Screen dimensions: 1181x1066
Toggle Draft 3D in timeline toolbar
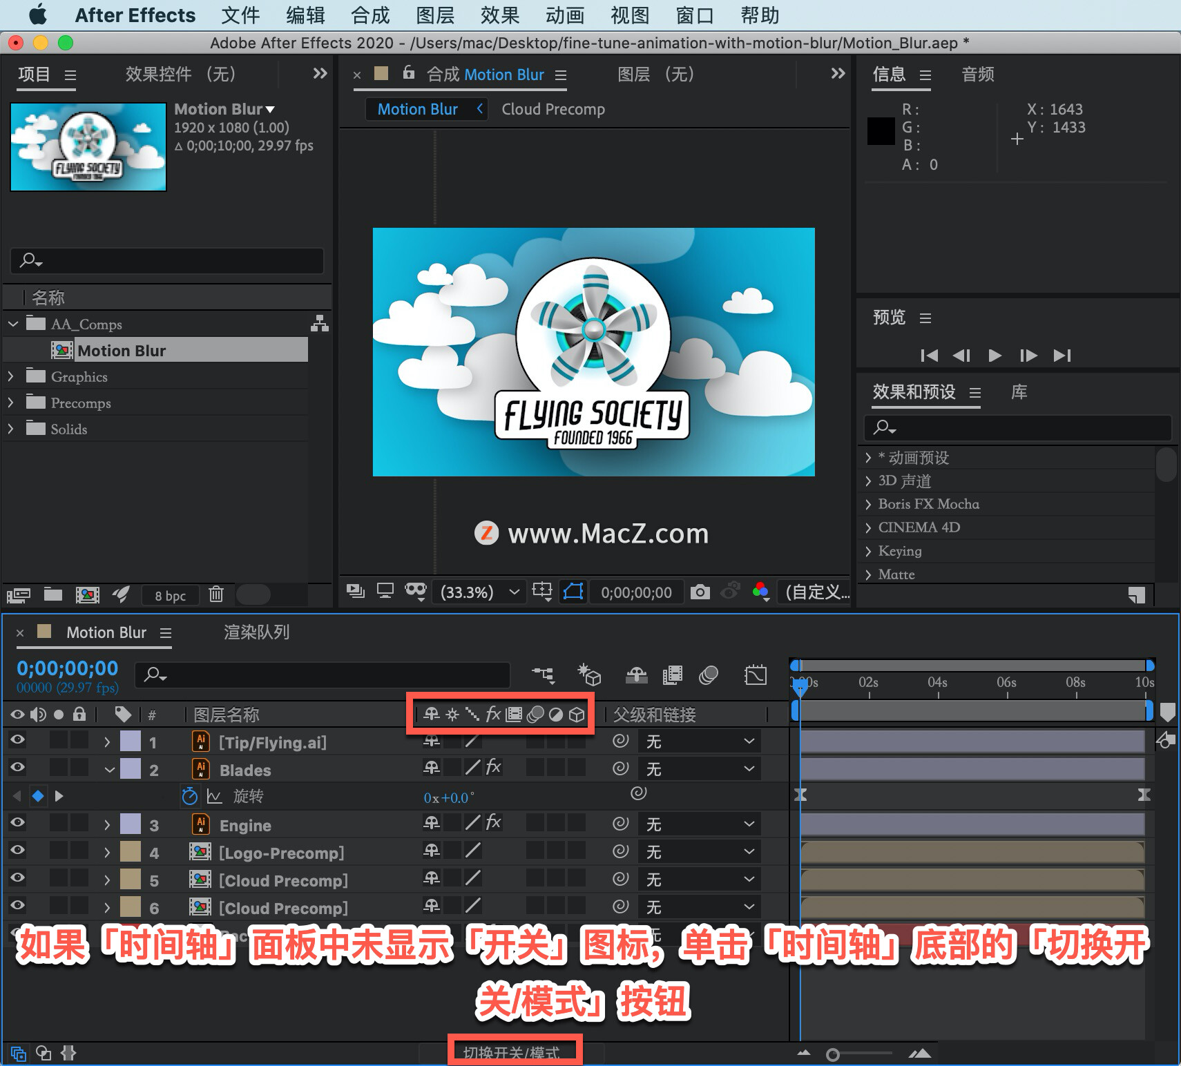pos(589,674)
